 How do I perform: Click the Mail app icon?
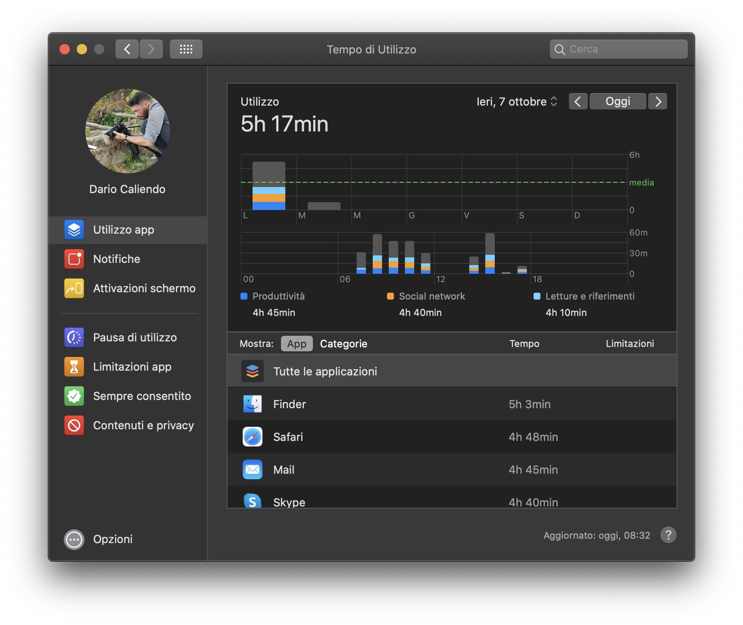click(x=253, y=469)
